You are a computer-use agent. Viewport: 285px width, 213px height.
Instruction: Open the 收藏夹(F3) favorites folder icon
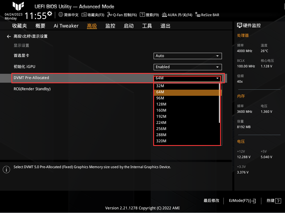point(84,15)
